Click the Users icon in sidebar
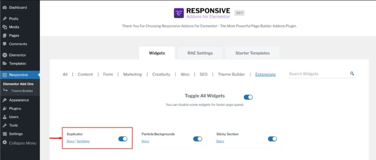This screenshot has height=160, width=376. point(4,117)
